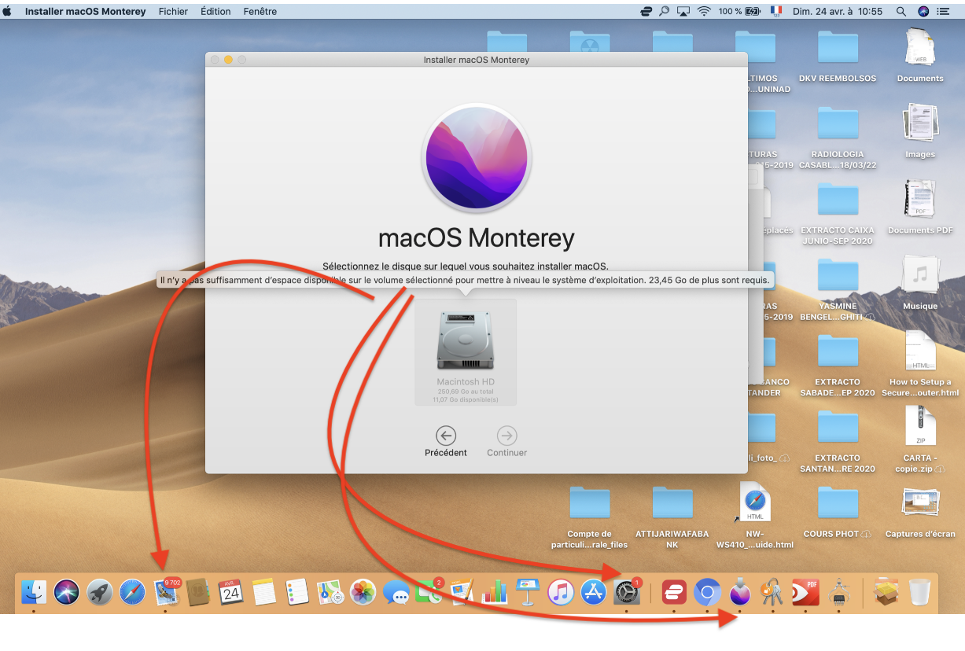Open Spotlight search in menu bar
The width and height of the screenshot is (965, 651).
(901, 11)
